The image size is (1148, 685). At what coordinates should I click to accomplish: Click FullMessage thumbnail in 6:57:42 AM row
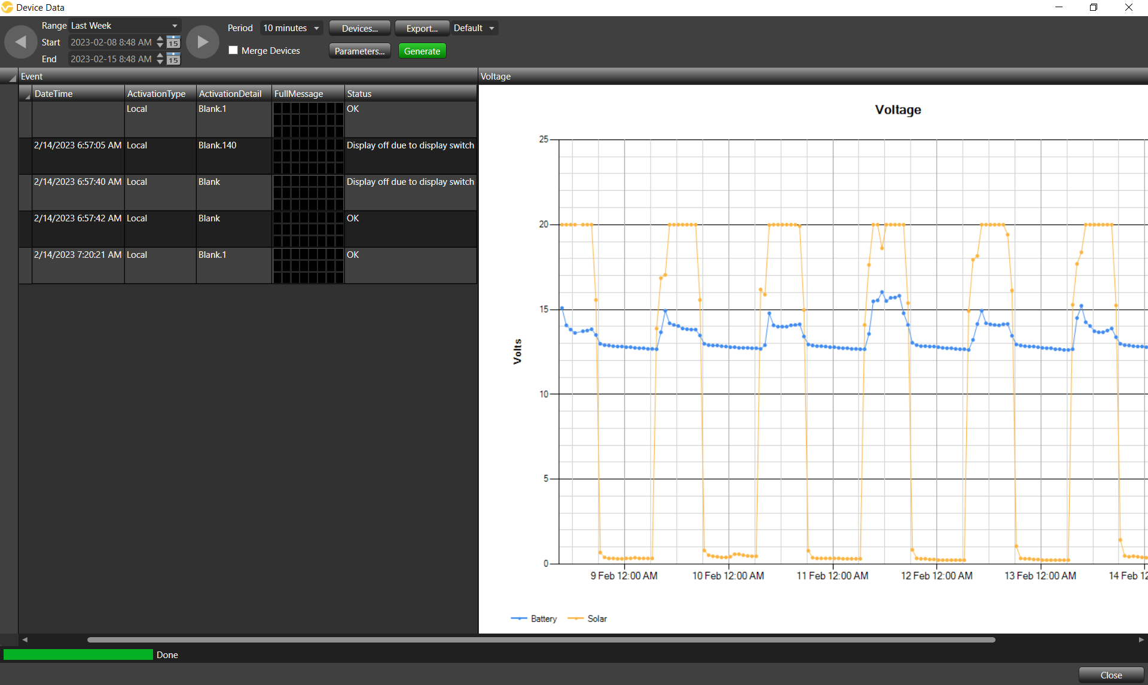pyautogui.click(x=309, y=229)
